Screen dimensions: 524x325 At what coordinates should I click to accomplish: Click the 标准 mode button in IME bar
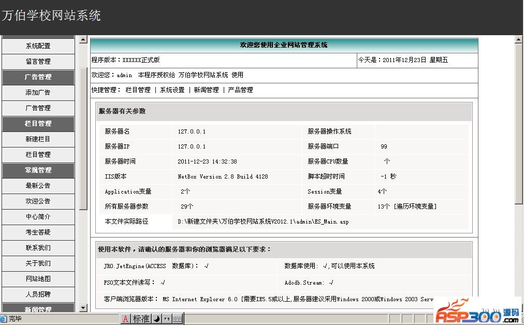click(x=141, y=319)
